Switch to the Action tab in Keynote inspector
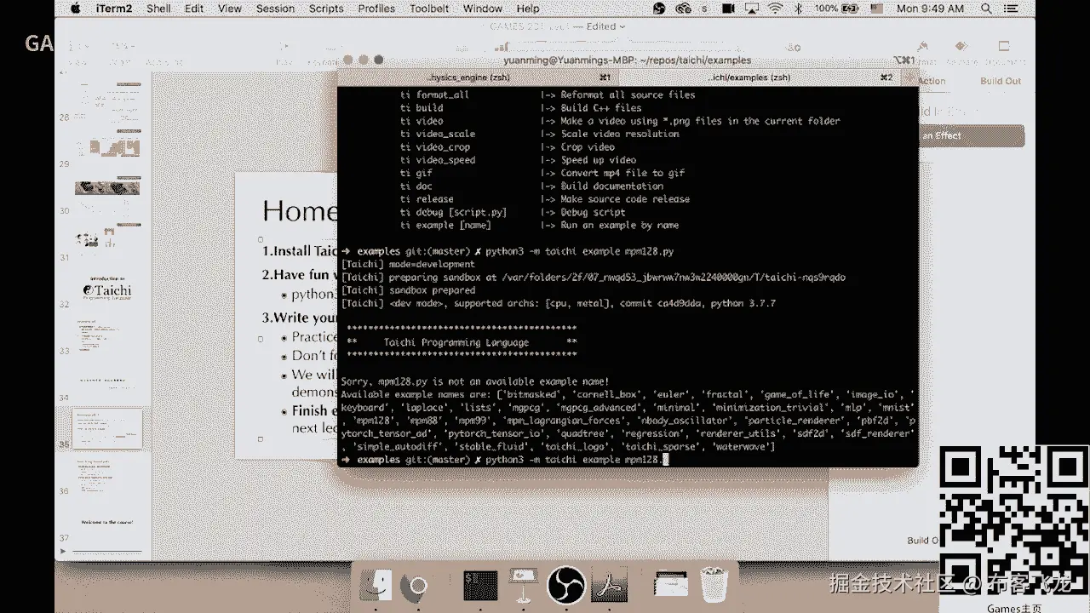Screen dimensions: 1090x613 coord(932,81)
